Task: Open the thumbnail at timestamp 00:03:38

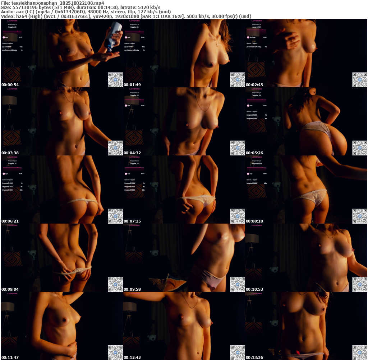Action: point(62,121)
